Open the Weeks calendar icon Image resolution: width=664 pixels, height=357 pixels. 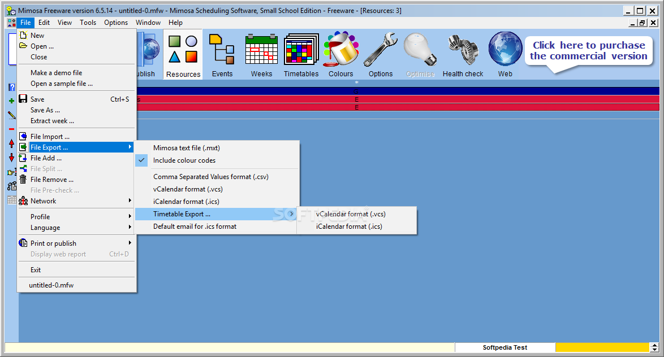click(x=261, y=54)
